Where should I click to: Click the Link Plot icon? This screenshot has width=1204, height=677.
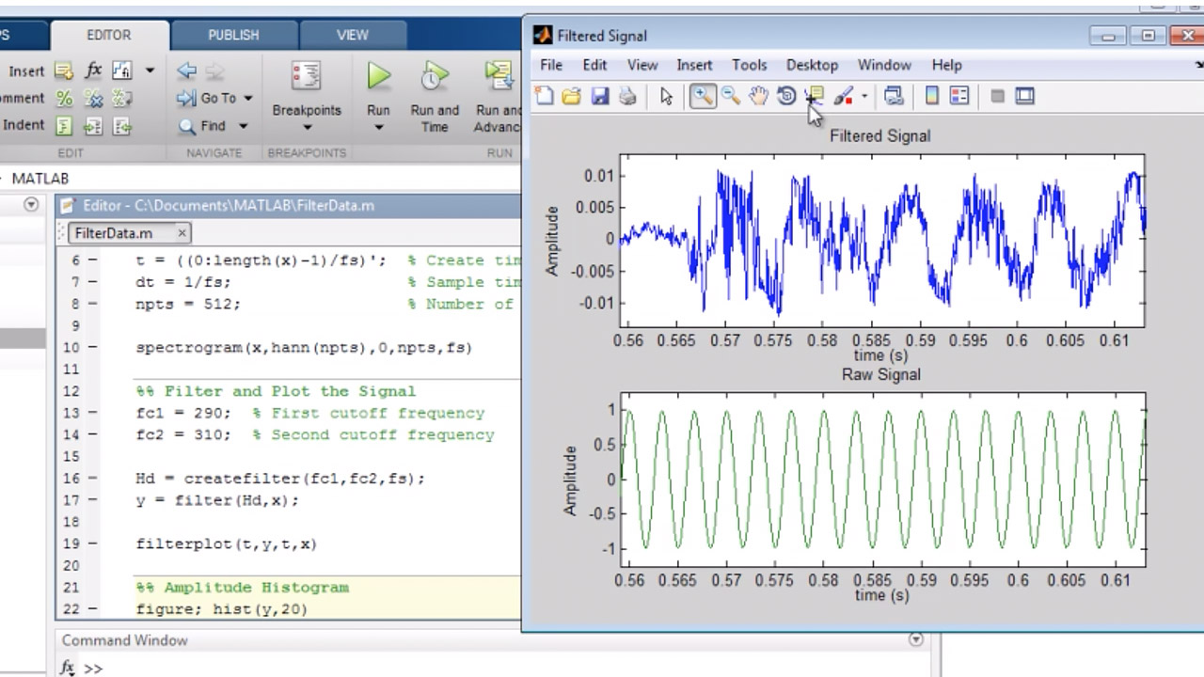pyautogui.click(x=893, y=95)
